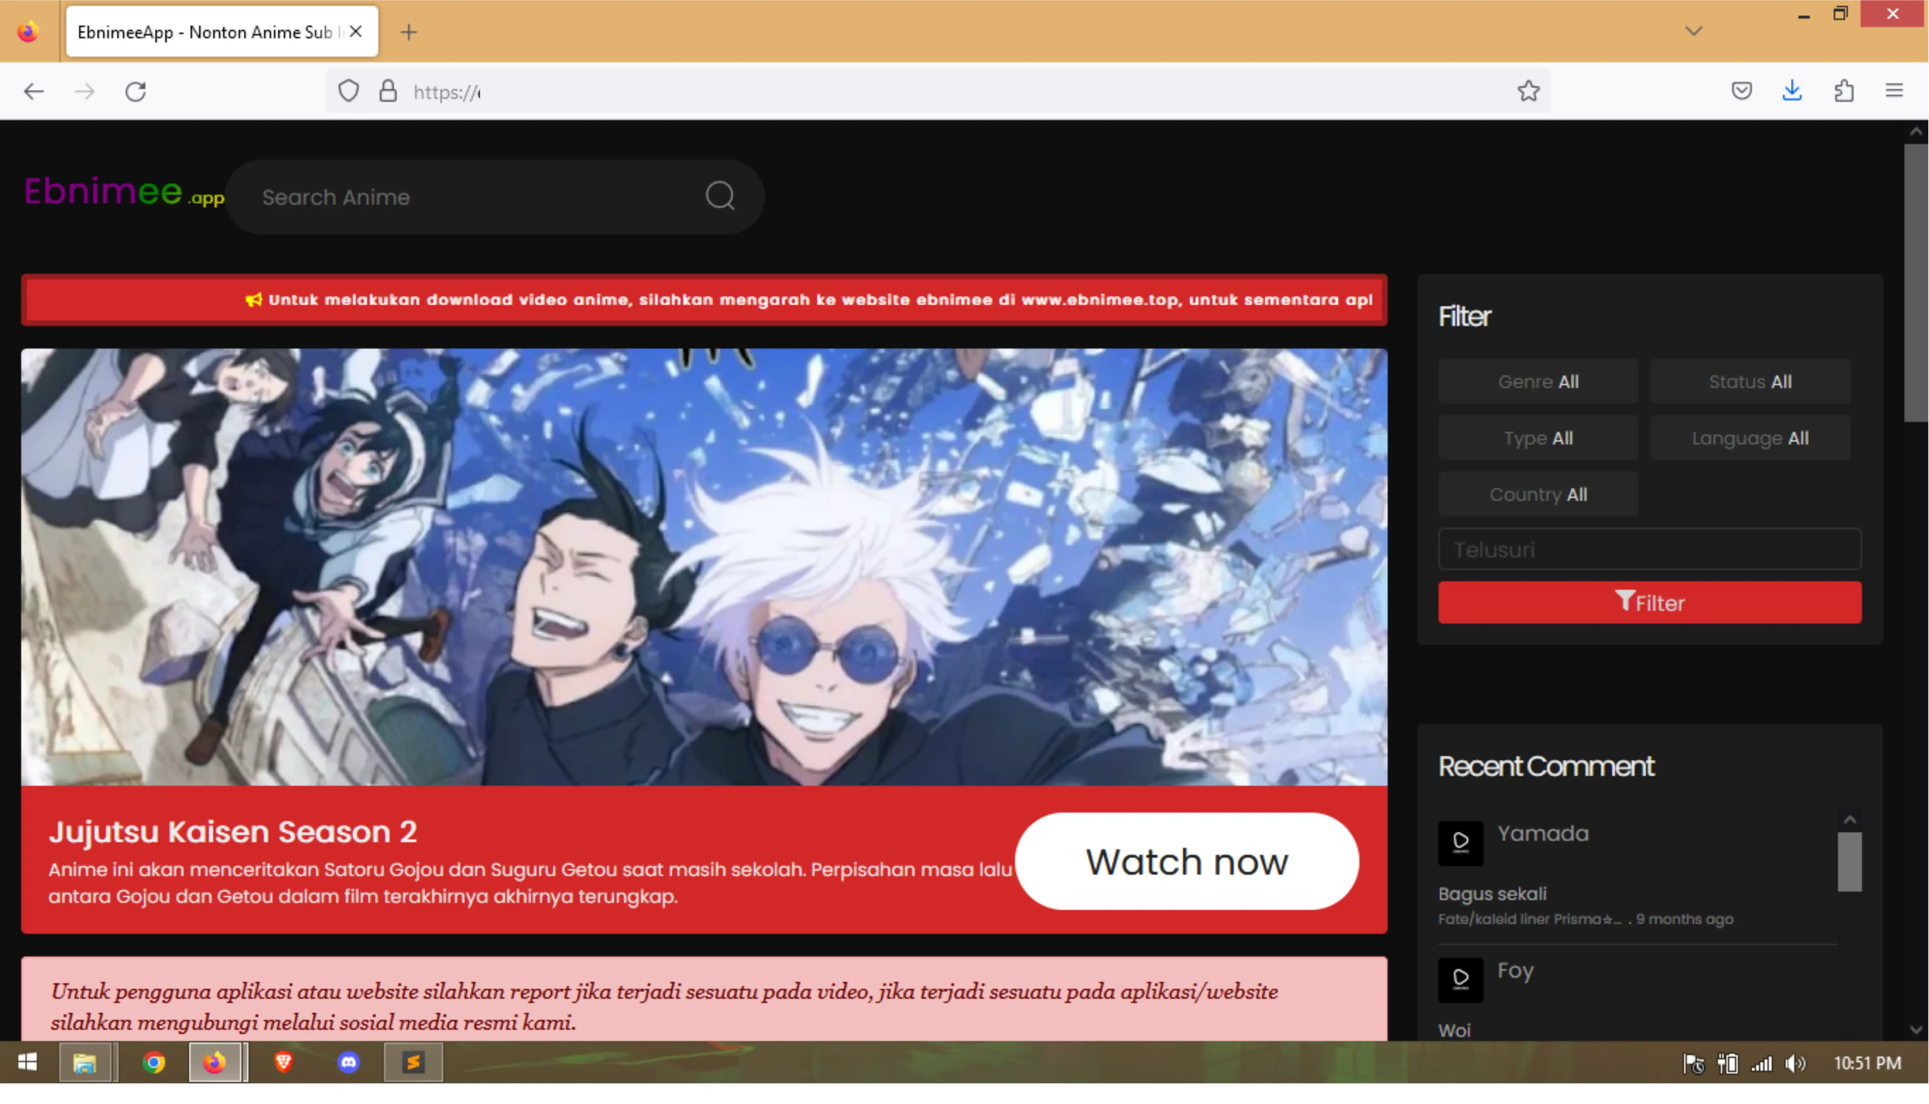Open the Firefox hamburger menu
1929x1104 pixels.
(1894, 91)
